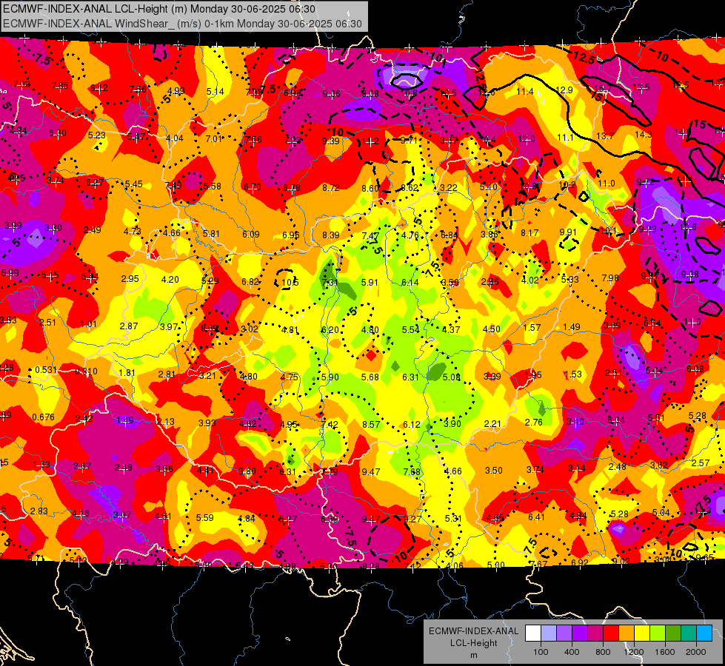The image size is (725, 666).
Task: Click the wind shear value '14.3'
Action: pos(644,134)
